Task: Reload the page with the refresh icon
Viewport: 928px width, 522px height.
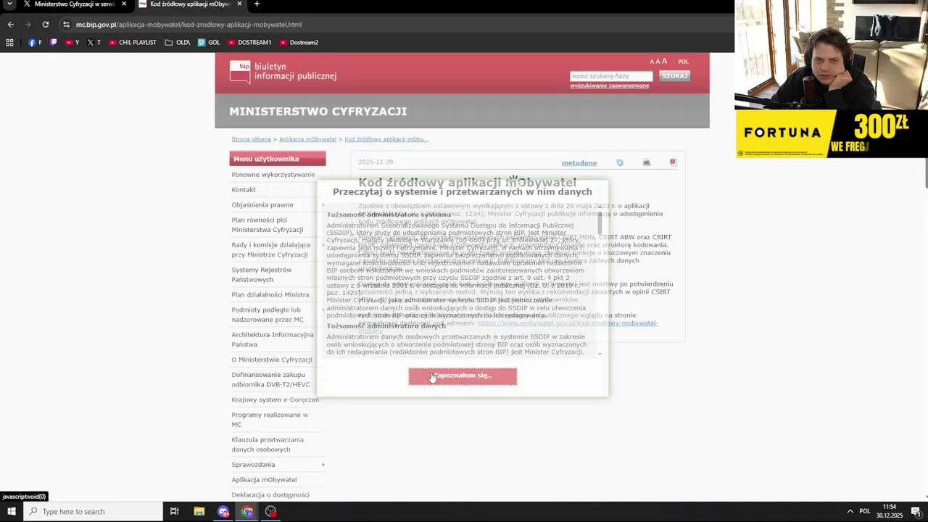Action: 45,25
